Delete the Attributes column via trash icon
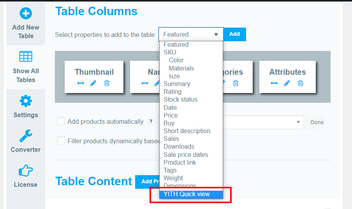Image resolution: width=352 pixels, height=209 pixels. point(300,83)
